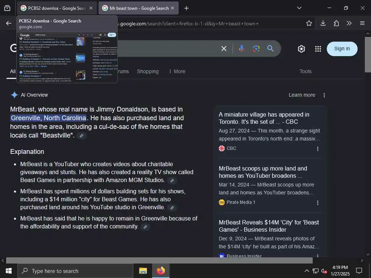Bookmark this page with the star icon
This screenshot has height=278, width=371.
click(309, 23)
